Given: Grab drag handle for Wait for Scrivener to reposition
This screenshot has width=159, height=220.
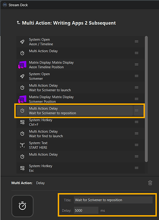Looking at the screenshot, I should 137,110.
